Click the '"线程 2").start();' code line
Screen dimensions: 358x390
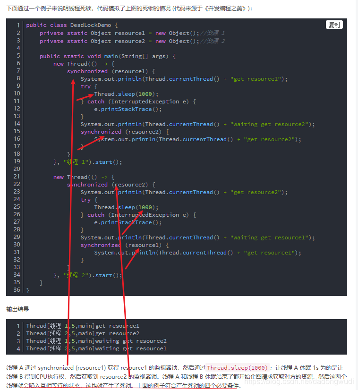tap(88, 275)
